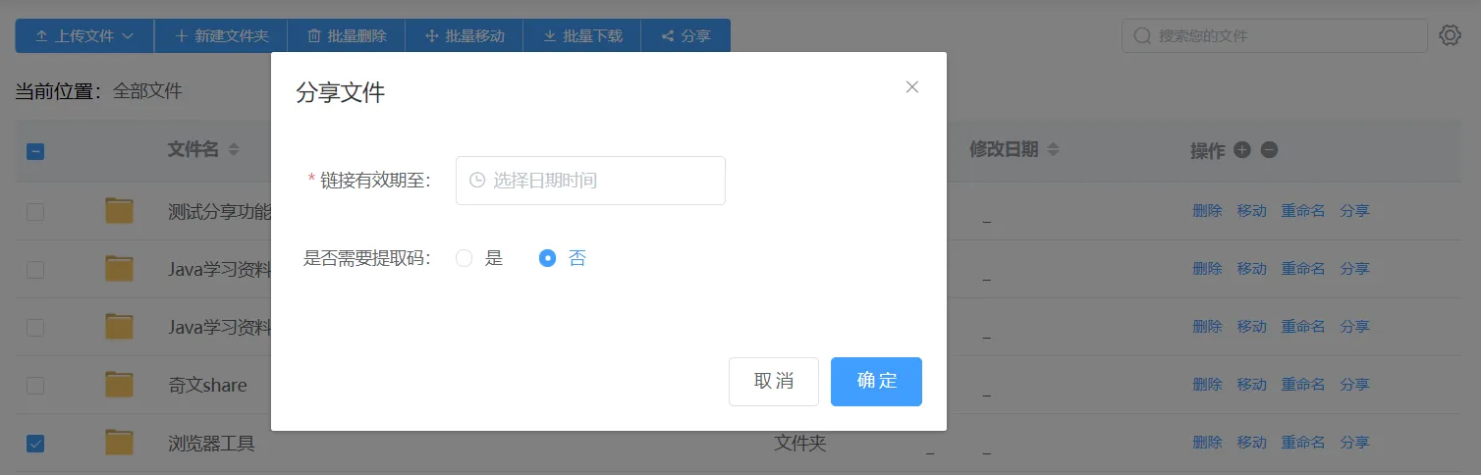Click 重命名 link in 奇文share row

pos(1303,386)
